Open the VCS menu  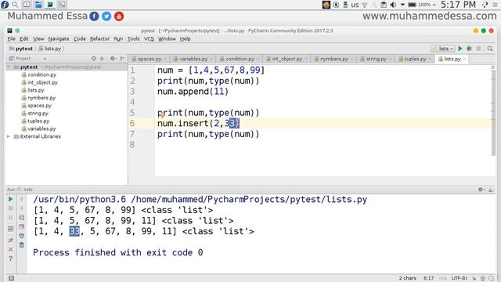click(149, 38)
